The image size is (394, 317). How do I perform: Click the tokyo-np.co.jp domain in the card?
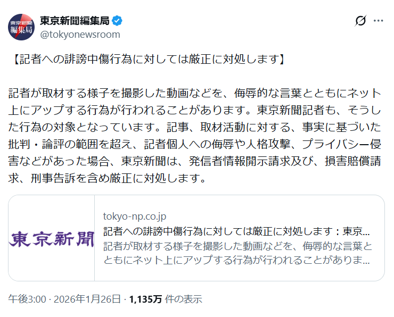(135, 216)
